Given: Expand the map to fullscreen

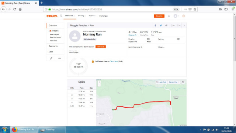Looking at the screenshot, I should click(x=183, y=82).
